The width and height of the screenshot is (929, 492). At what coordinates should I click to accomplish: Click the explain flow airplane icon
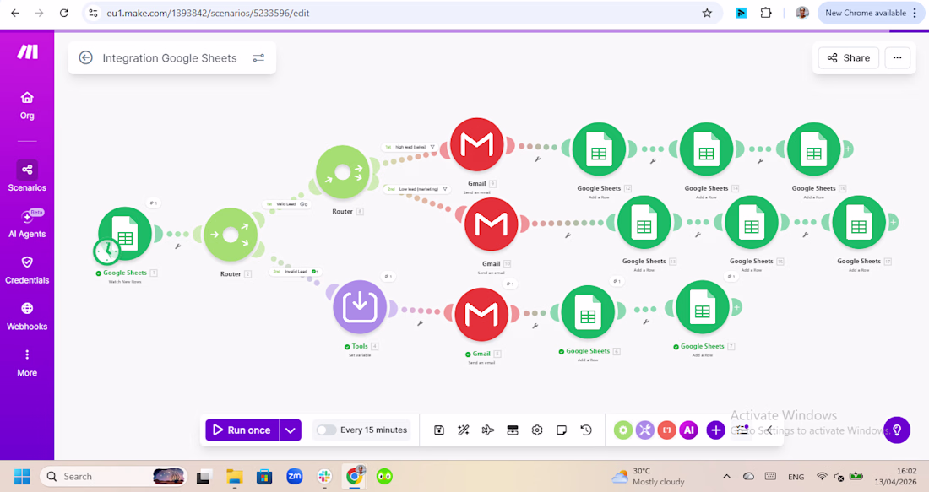(x=488, y=430)
